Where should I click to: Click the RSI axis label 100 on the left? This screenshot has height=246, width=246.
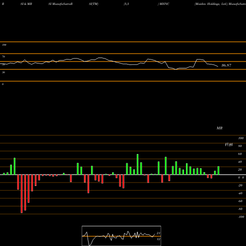coord(4,45)
